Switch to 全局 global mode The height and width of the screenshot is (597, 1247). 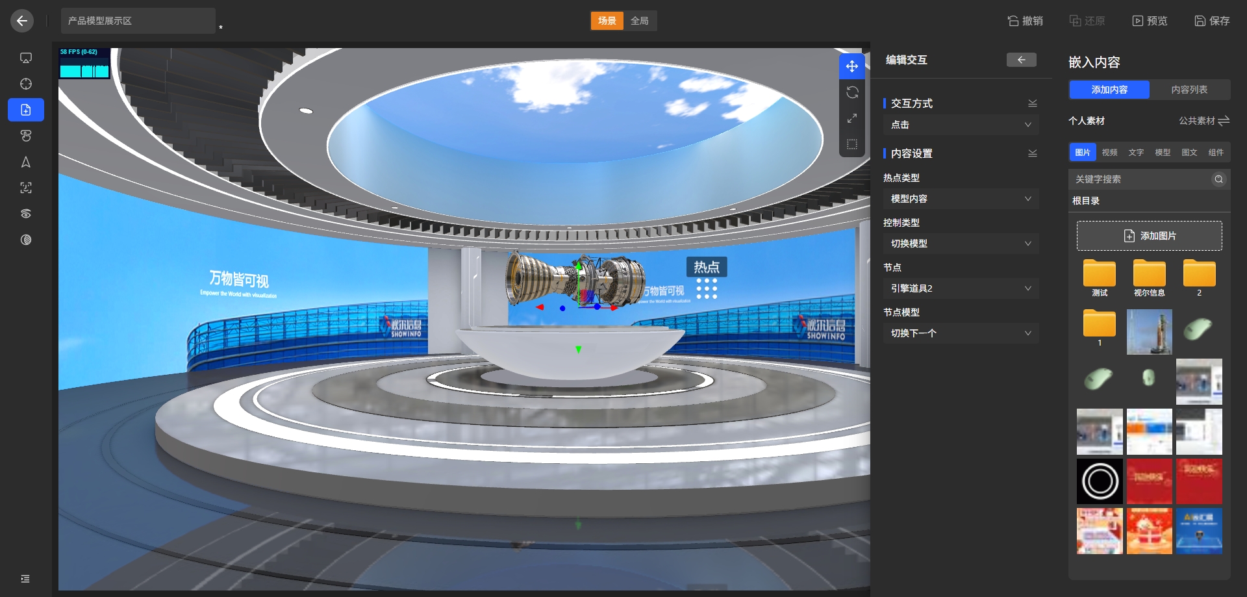[640, 21]
